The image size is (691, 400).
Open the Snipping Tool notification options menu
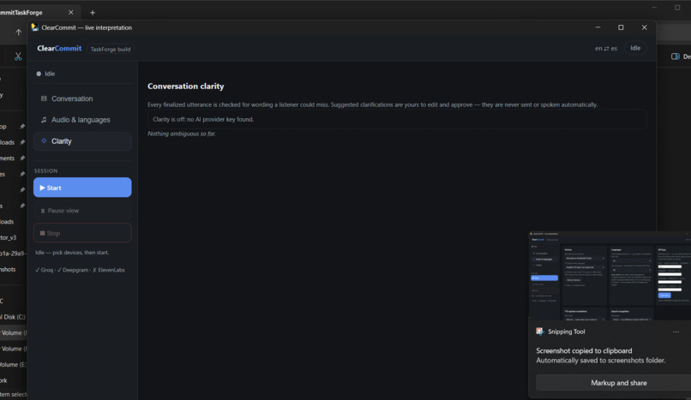676,331
